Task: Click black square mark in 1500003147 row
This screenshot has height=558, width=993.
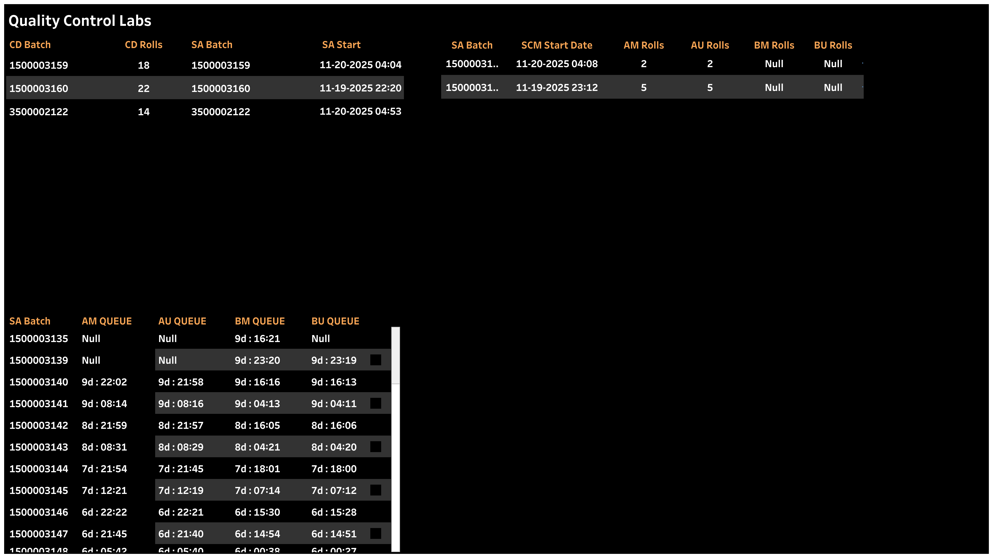Action: (375, 533)
